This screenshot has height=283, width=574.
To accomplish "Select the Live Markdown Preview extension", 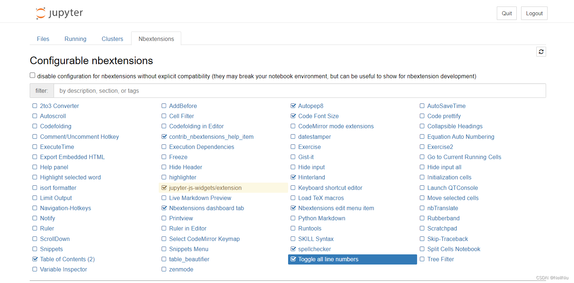I will click(200, 198).
